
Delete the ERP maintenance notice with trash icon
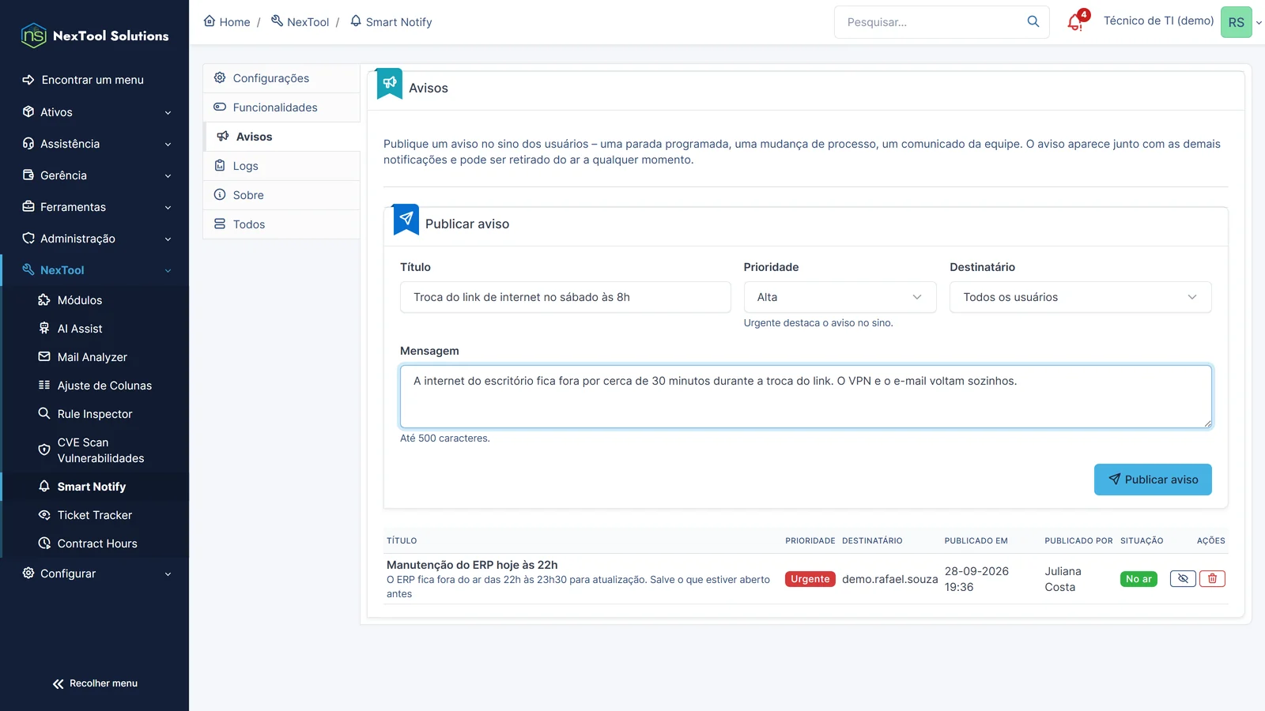1212,579
